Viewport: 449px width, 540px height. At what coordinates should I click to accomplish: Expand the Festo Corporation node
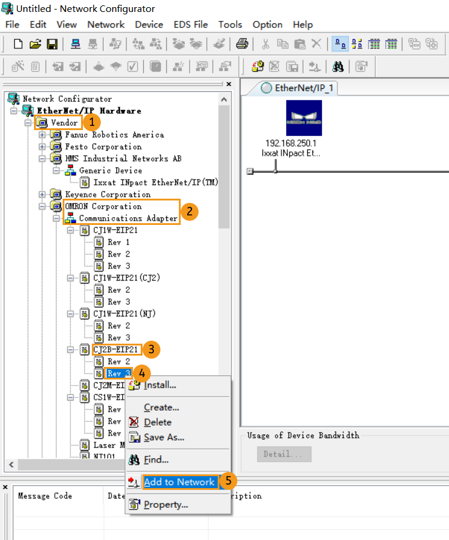[42, 146]
